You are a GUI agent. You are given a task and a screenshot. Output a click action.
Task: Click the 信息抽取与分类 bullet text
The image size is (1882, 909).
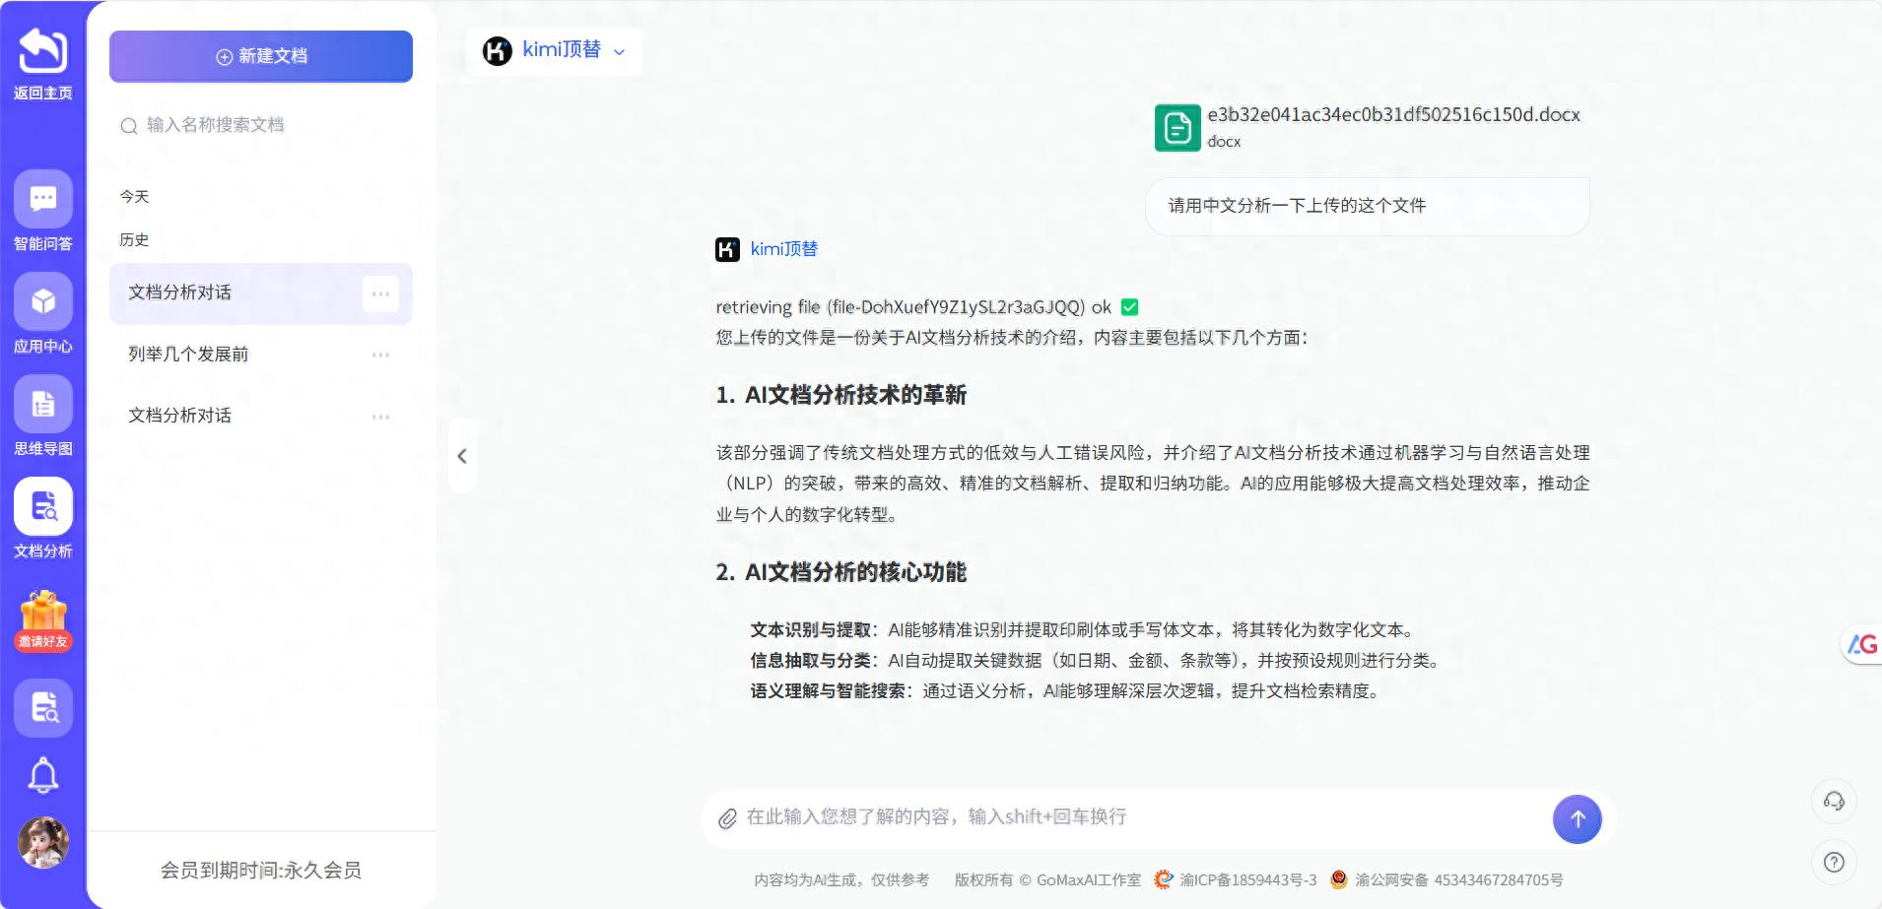(x=811, y=661)
